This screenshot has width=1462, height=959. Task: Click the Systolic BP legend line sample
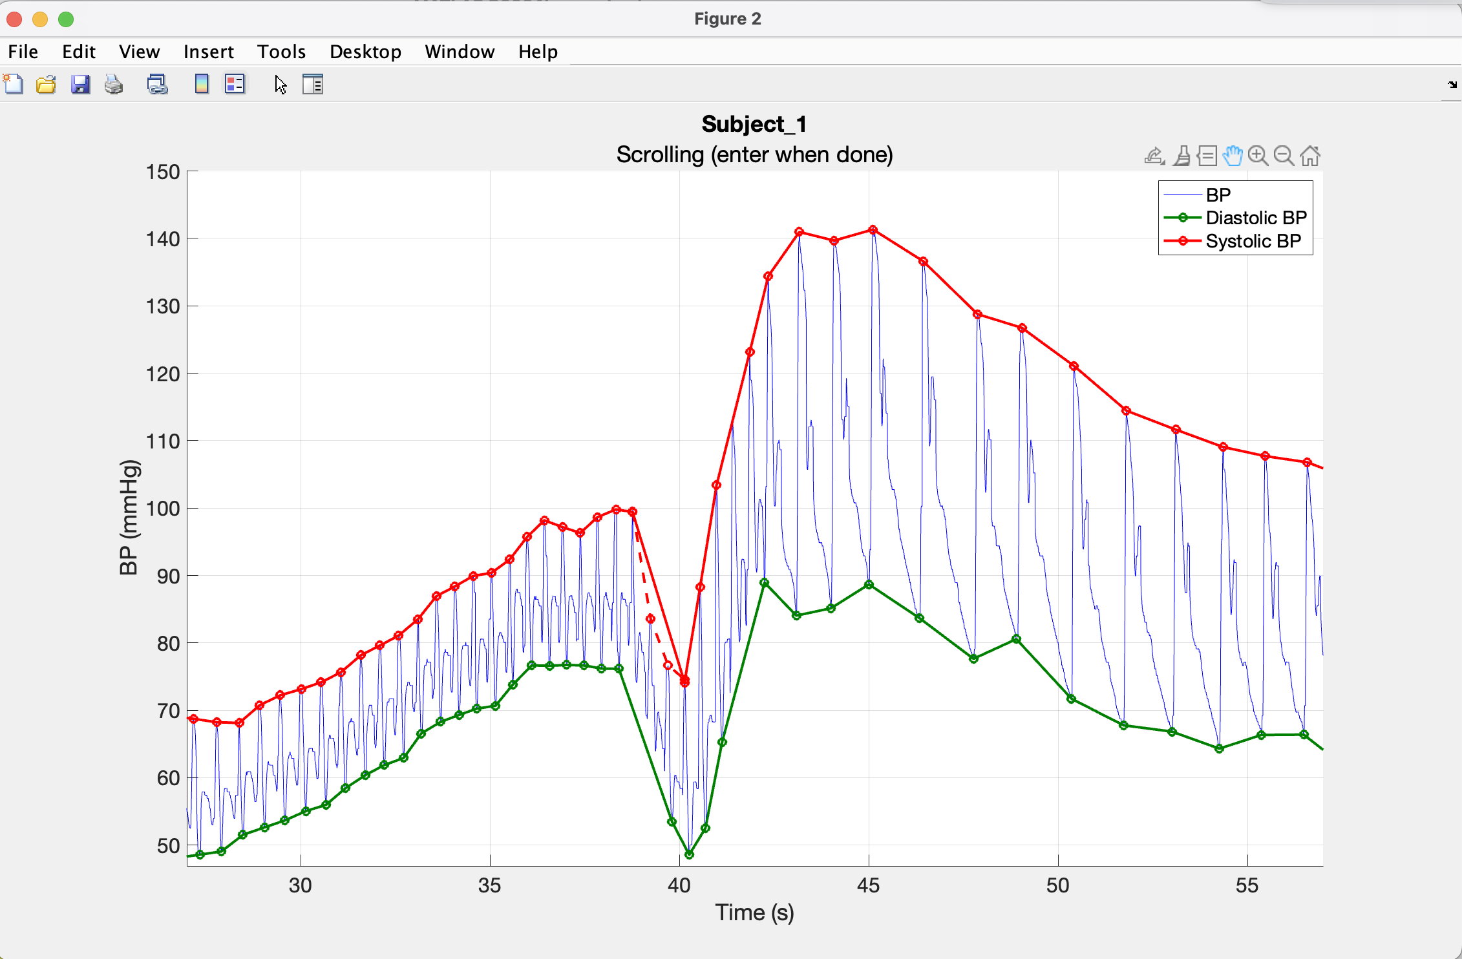(1182, 241)
